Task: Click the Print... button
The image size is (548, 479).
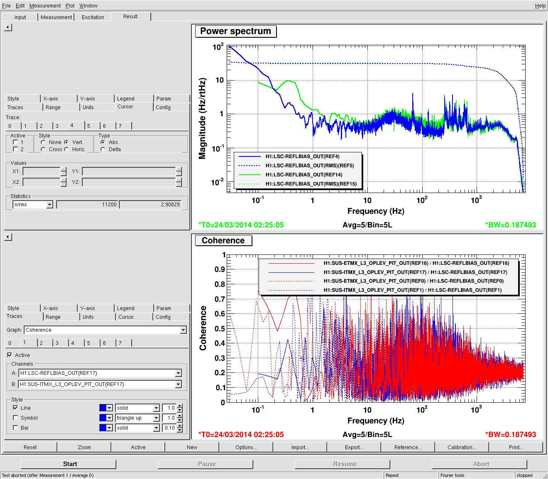Action: click(516, 447)
